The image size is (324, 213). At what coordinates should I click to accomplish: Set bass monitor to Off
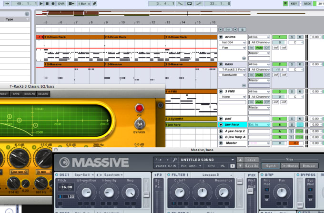click(267, 75)
